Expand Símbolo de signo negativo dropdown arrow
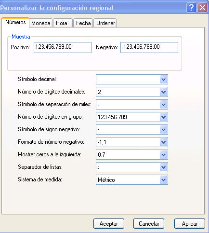 (163, 129)
